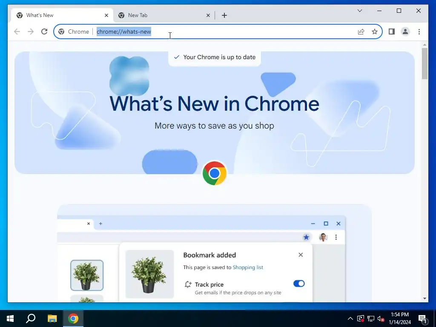The height and width of the screenshot is (327, 436).
Task: Click the network icon in system tray
Action: point(371,318)
